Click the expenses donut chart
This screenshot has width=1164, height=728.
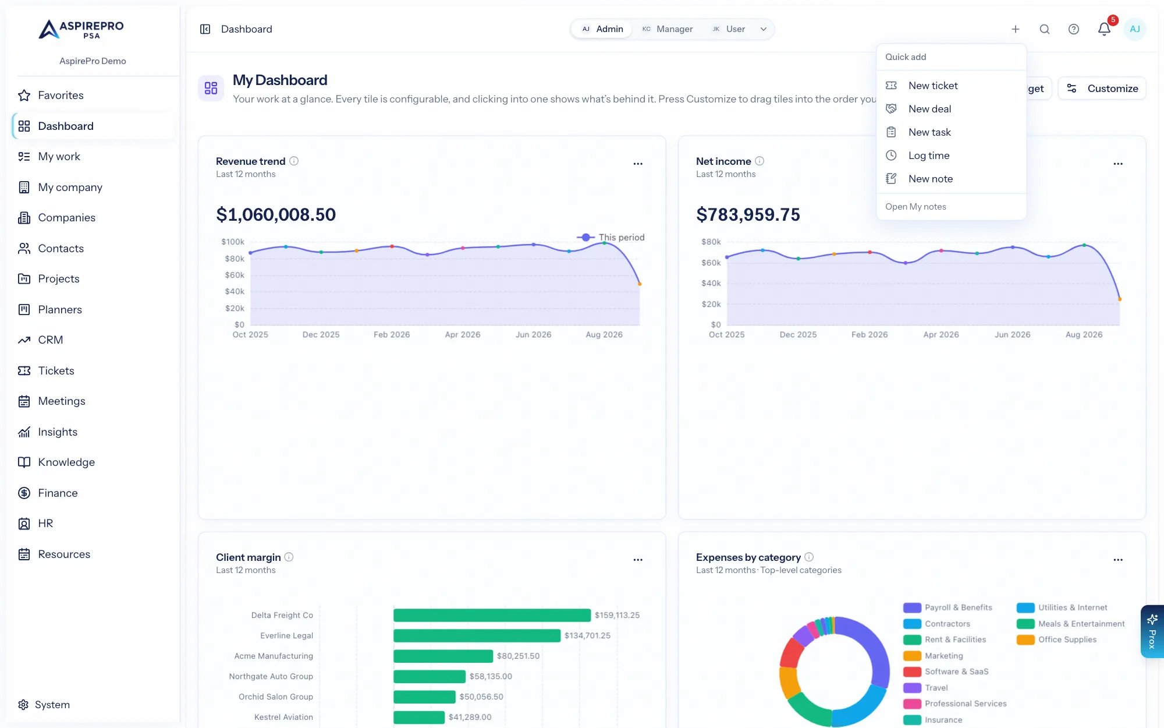(835, 672)
